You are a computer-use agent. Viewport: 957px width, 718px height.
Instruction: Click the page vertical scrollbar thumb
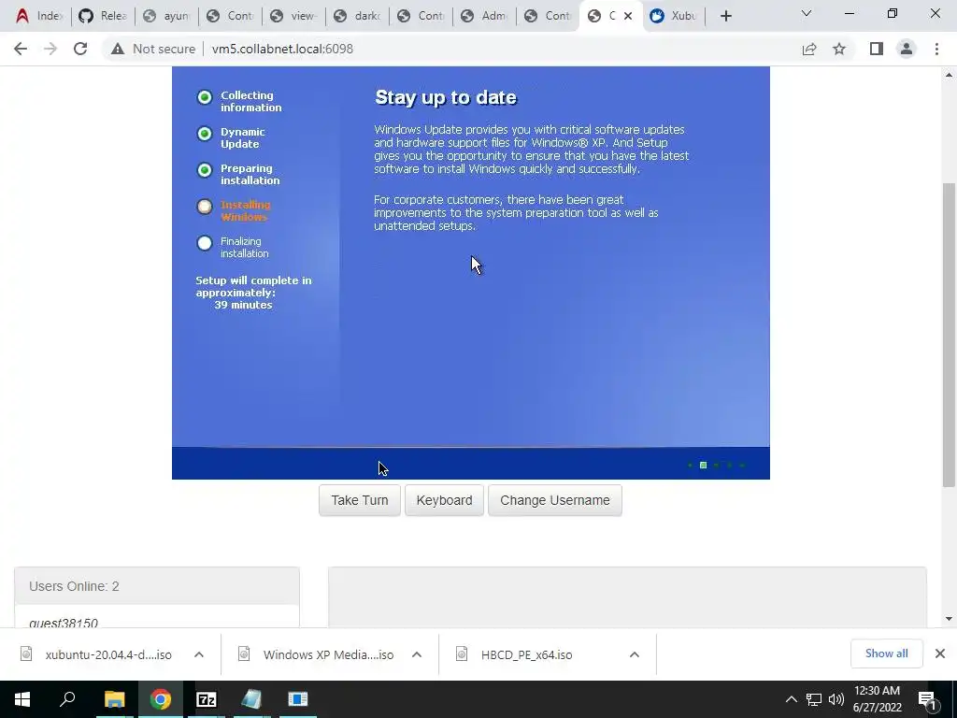click(949, 335)
